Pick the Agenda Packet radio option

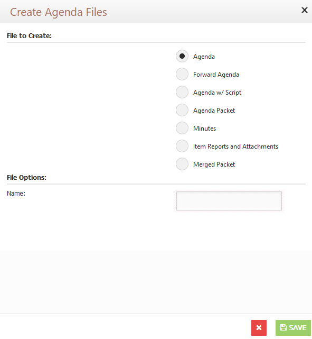pos(182,110)
